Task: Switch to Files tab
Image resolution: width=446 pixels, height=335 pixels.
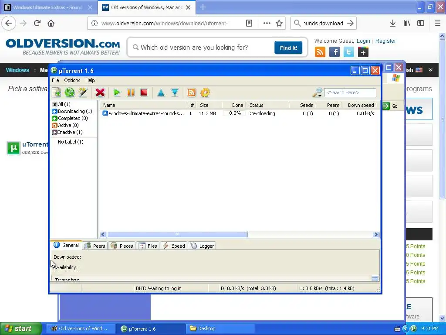Action: (x=148, y=246)
